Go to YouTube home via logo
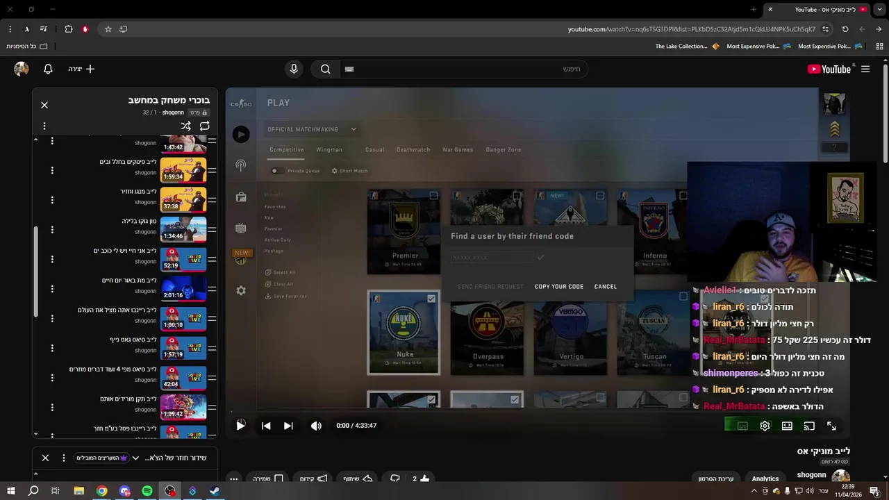 (829, 69)
